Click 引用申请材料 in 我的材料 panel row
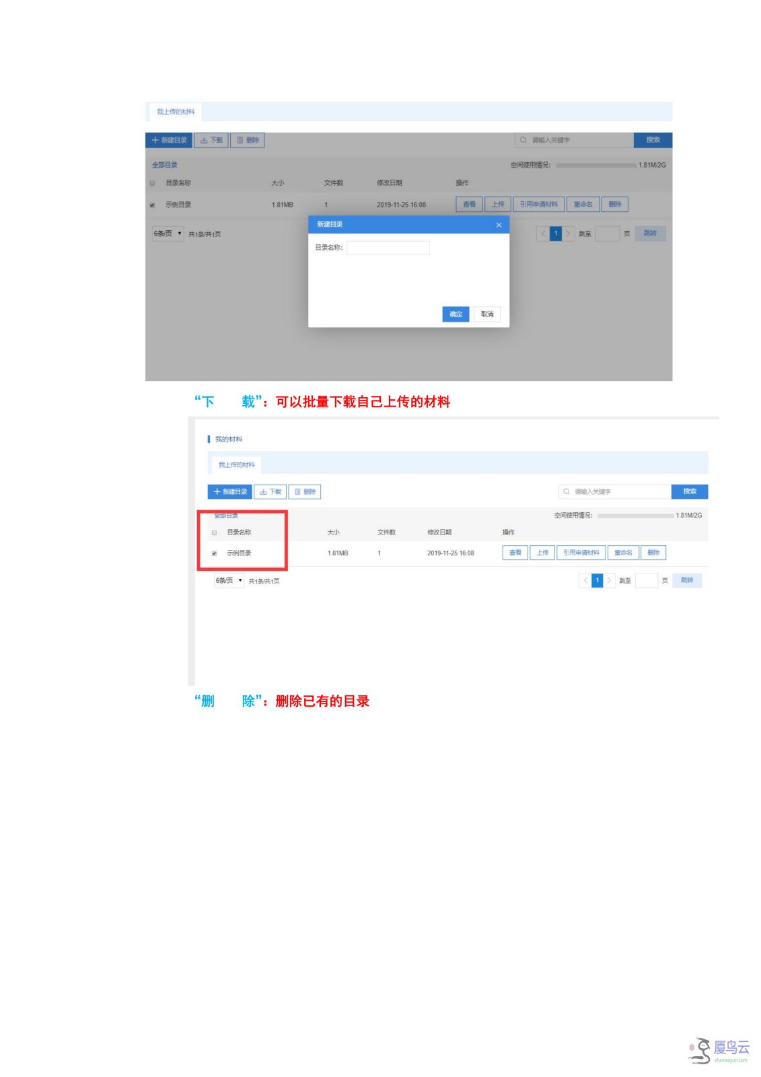The height and width of the screenshot is (1077, 761). click(x=581, y=553)
